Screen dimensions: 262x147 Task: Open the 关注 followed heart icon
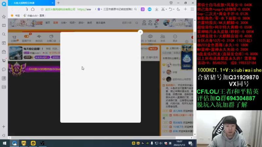pyautogui.click(x=150, y=23)
